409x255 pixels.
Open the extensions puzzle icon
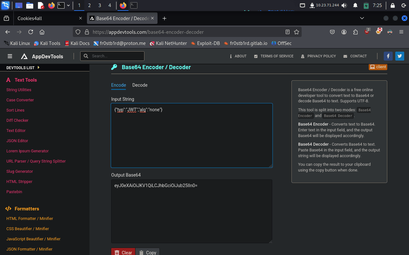pyautogui.click(x=355, y=32)
